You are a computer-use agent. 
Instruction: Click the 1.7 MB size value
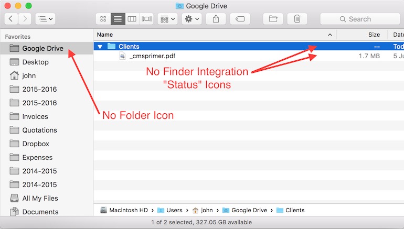coord(369,56)
